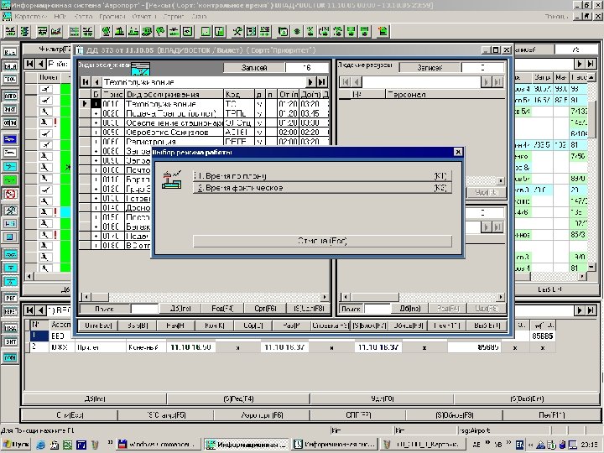The width and height of the screenshot is (604, 453).
Task: Click Аэропорт(F6) button in bottom bar
Action: point(262,415)
